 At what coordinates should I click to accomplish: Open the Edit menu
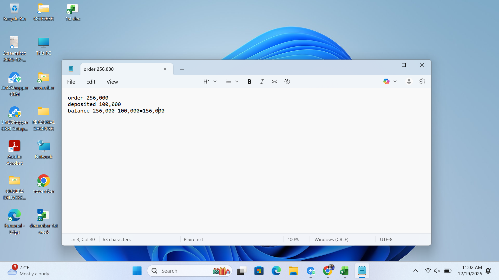[91, 82]
